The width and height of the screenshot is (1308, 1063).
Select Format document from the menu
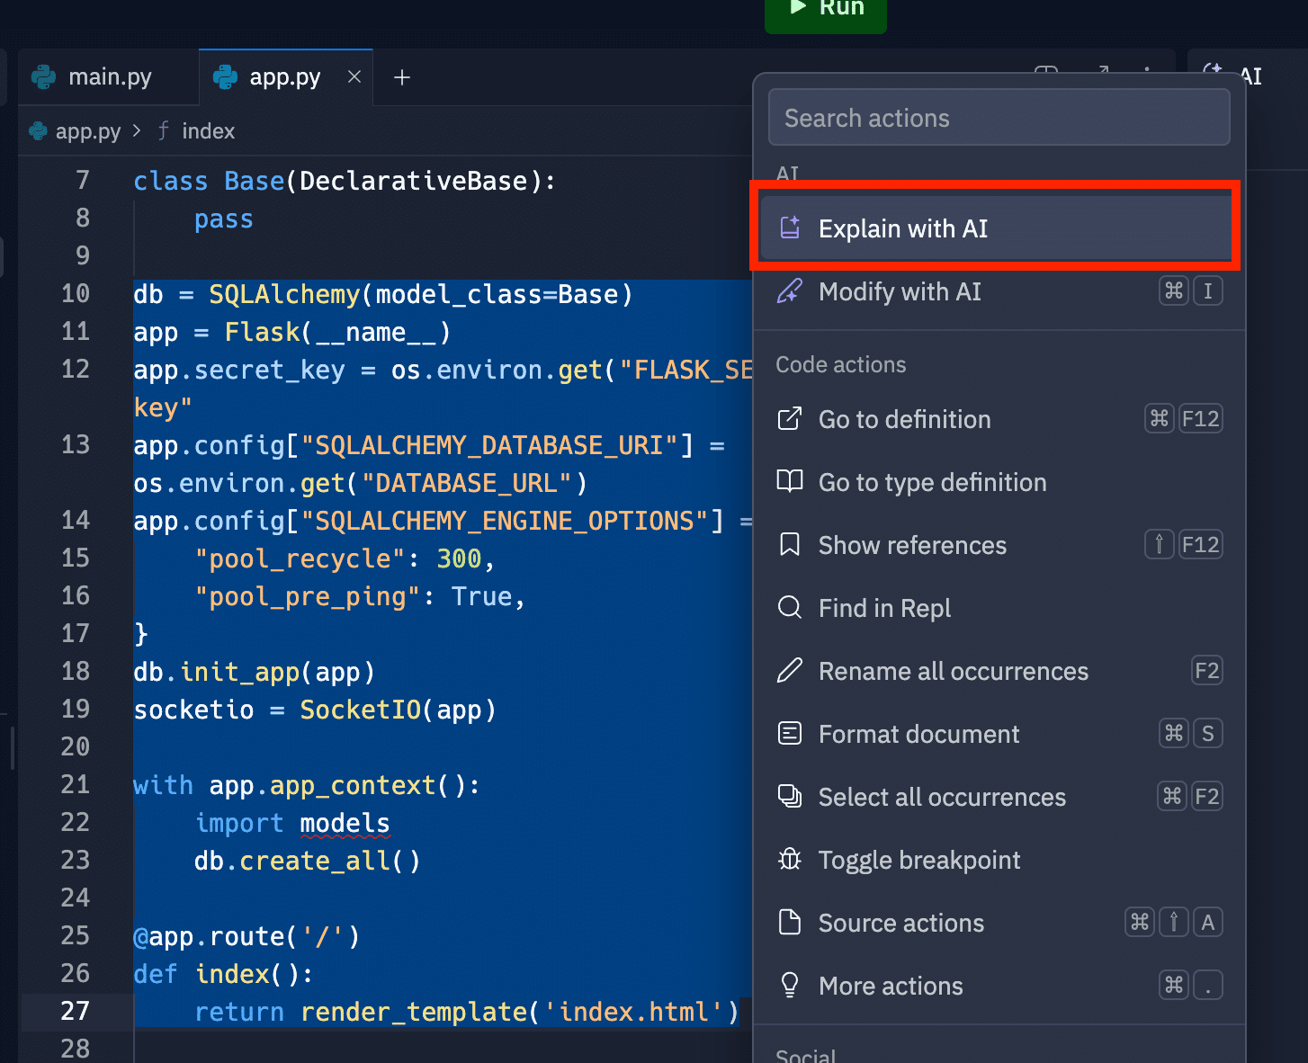[918, 735]
